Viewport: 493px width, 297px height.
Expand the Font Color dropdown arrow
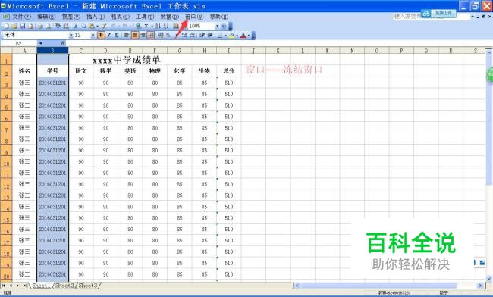[x=249, y=35]
